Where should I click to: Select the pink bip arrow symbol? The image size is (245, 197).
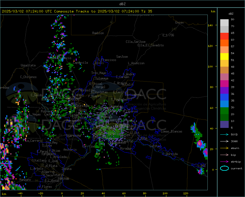point(224,155)
